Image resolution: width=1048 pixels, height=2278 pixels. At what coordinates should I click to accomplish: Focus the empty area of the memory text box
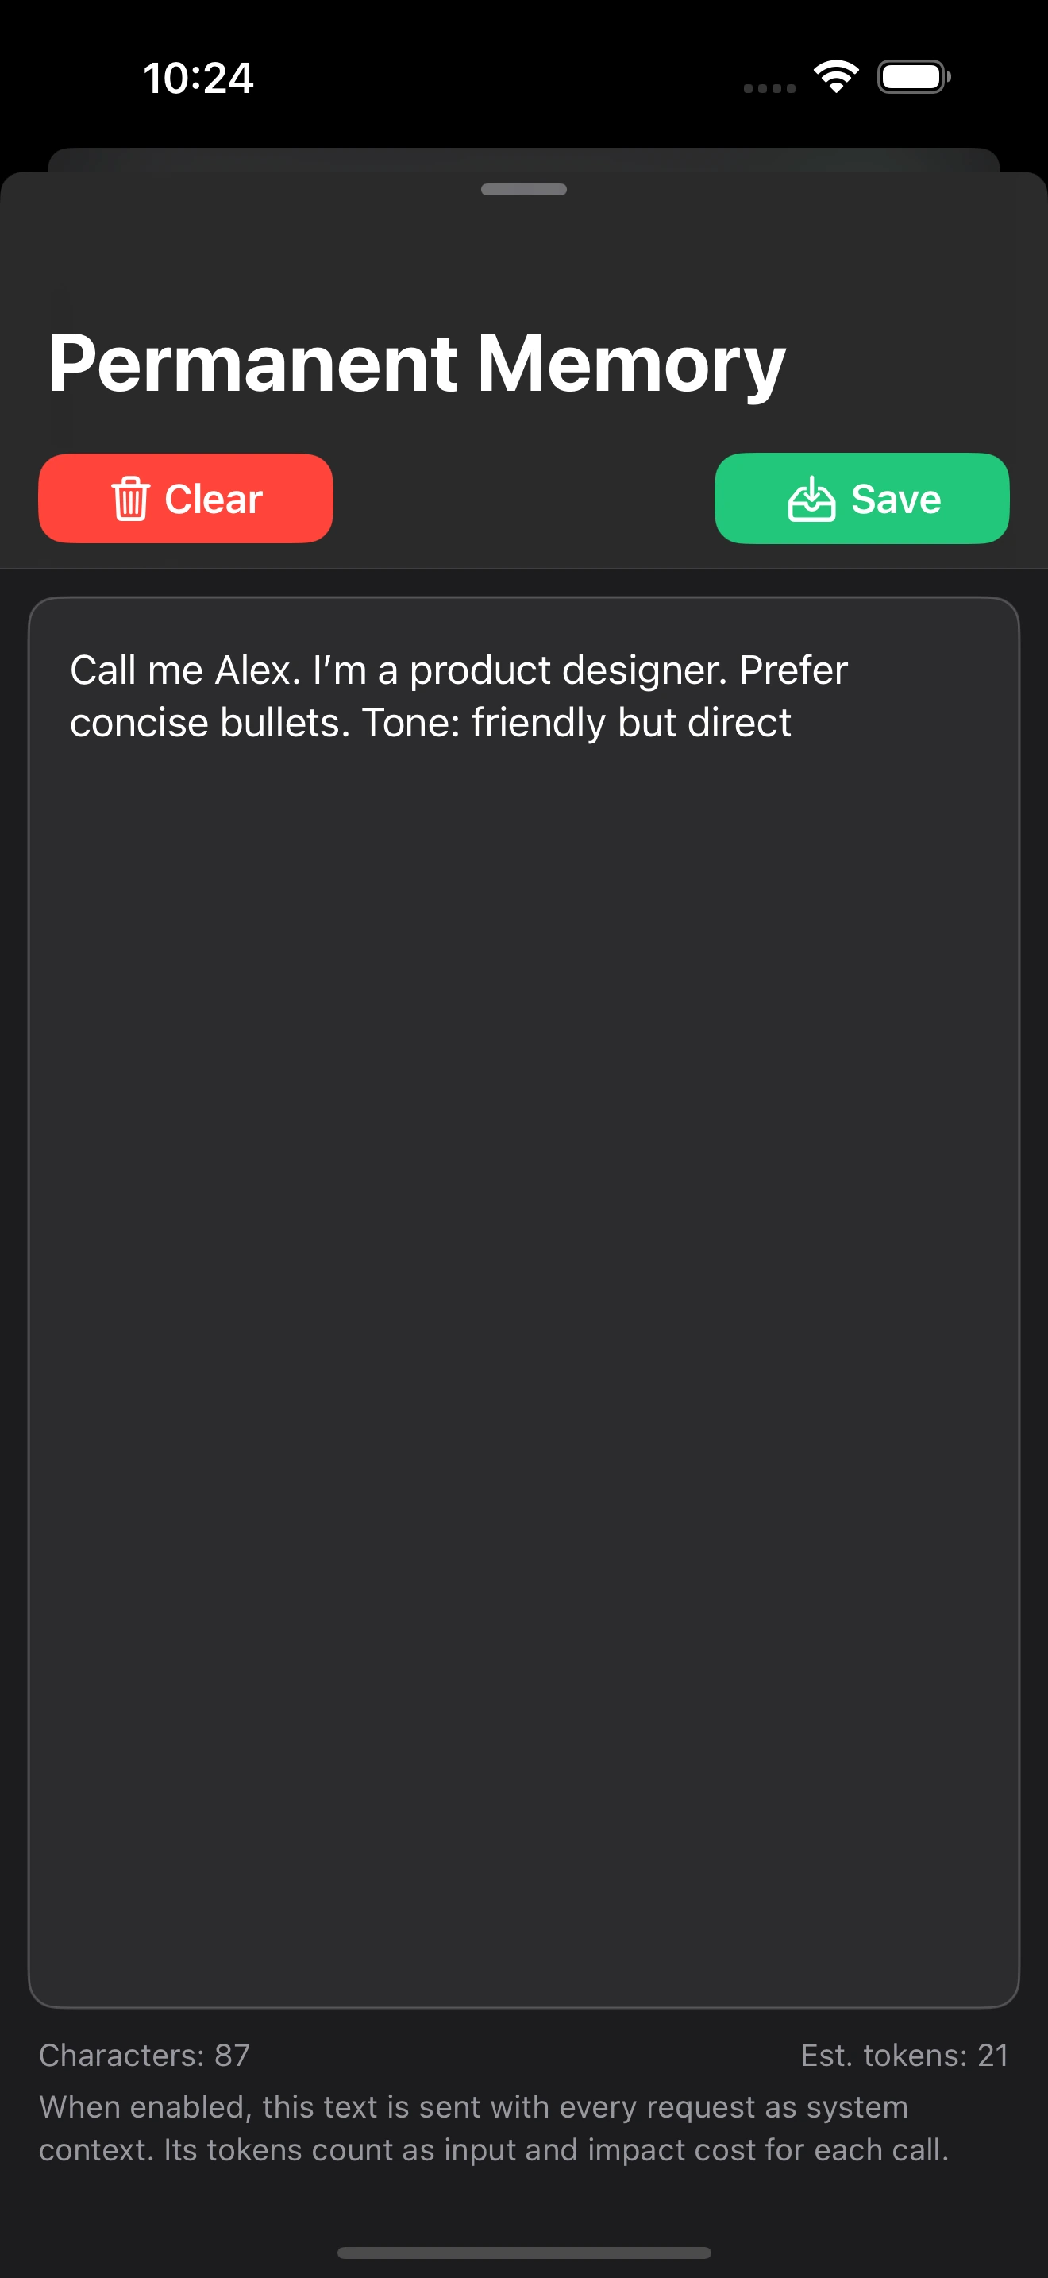(x=524, y=1326)
